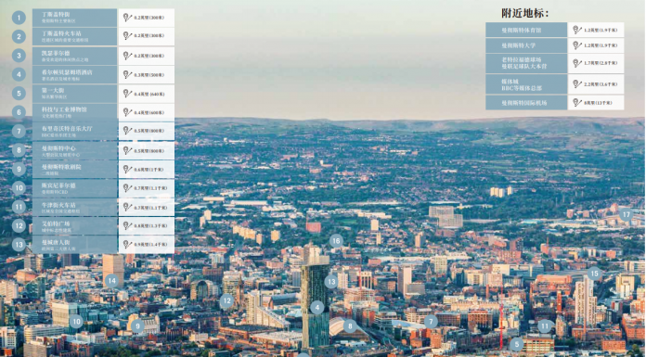Select the 2.2英里(3.6千米) distance value
646x357 pixels.
pyautogui.click(x=601, y=84)
